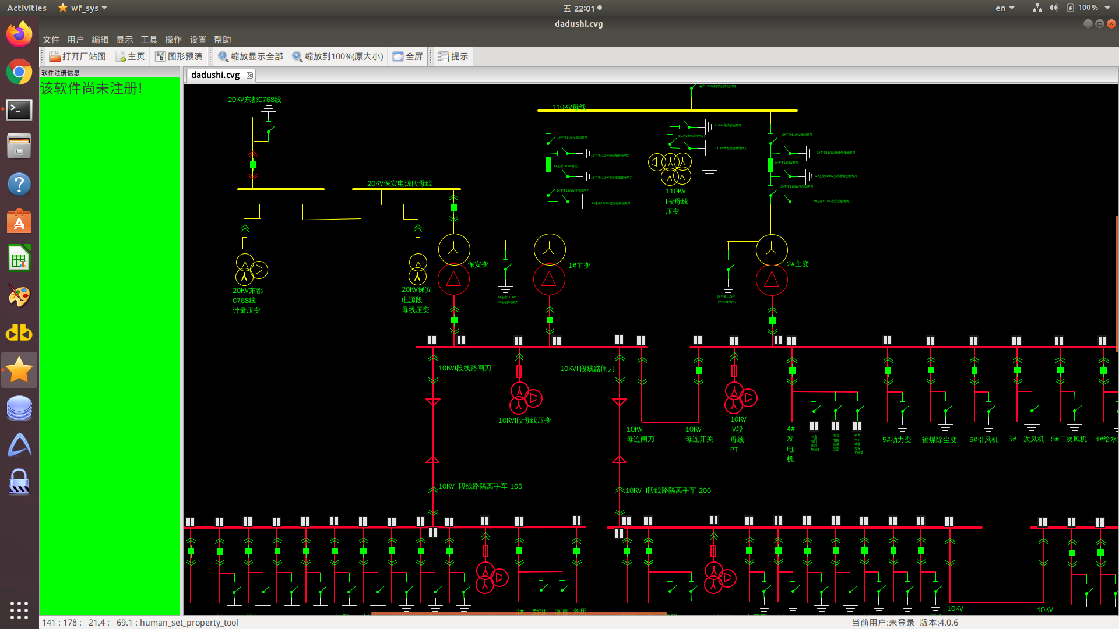Click the 打开厂站图 open station toolbar icon
The height and width of the screenshot is (629, 1119).
55,56
